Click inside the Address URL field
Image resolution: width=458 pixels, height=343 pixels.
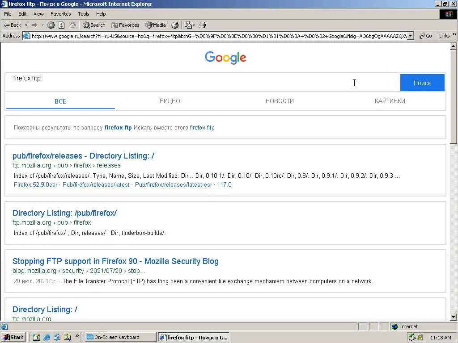coord(219,36)
